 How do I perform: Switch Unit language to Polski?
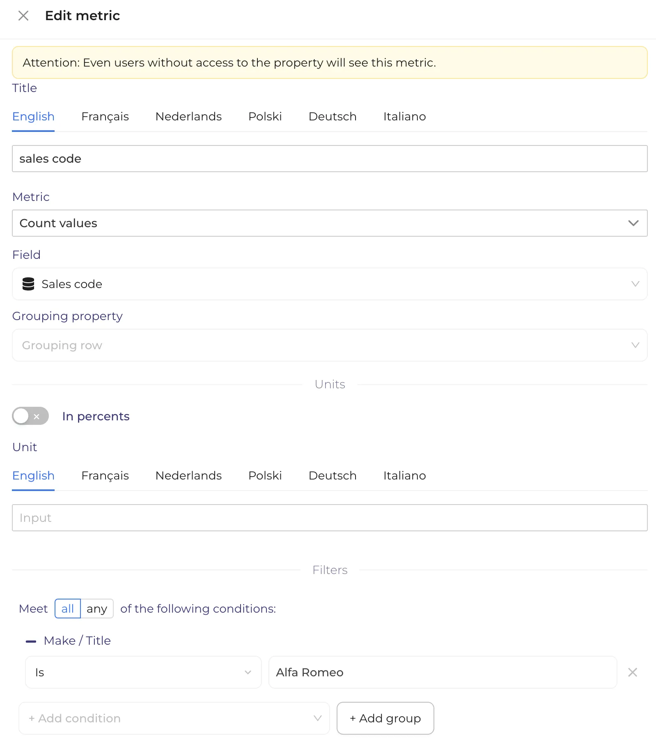(x=265, y=476)
